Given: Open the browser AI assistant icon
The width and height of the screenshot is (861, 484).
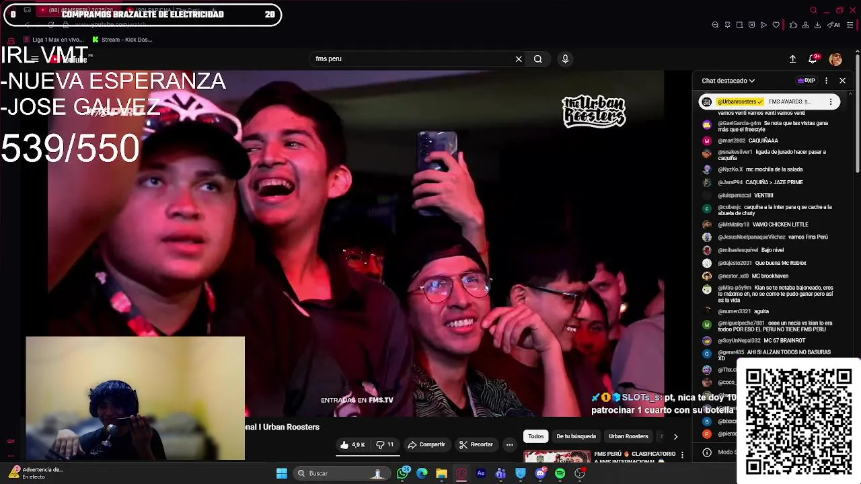Looking at the screenshot, I should click(x=834, y=25).
